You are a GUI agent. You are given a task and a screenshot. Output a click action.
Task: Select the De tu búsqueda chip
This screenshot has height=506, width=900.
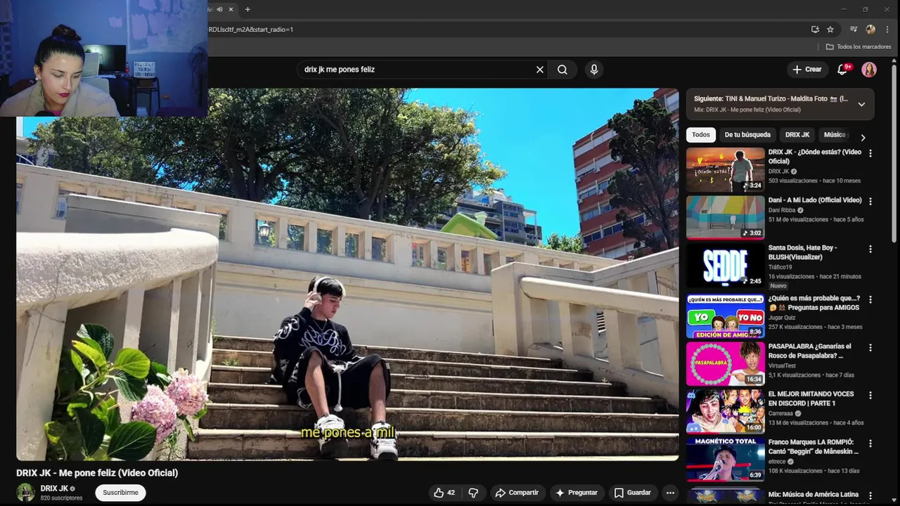pyautogui.click(x=747, y=135)
